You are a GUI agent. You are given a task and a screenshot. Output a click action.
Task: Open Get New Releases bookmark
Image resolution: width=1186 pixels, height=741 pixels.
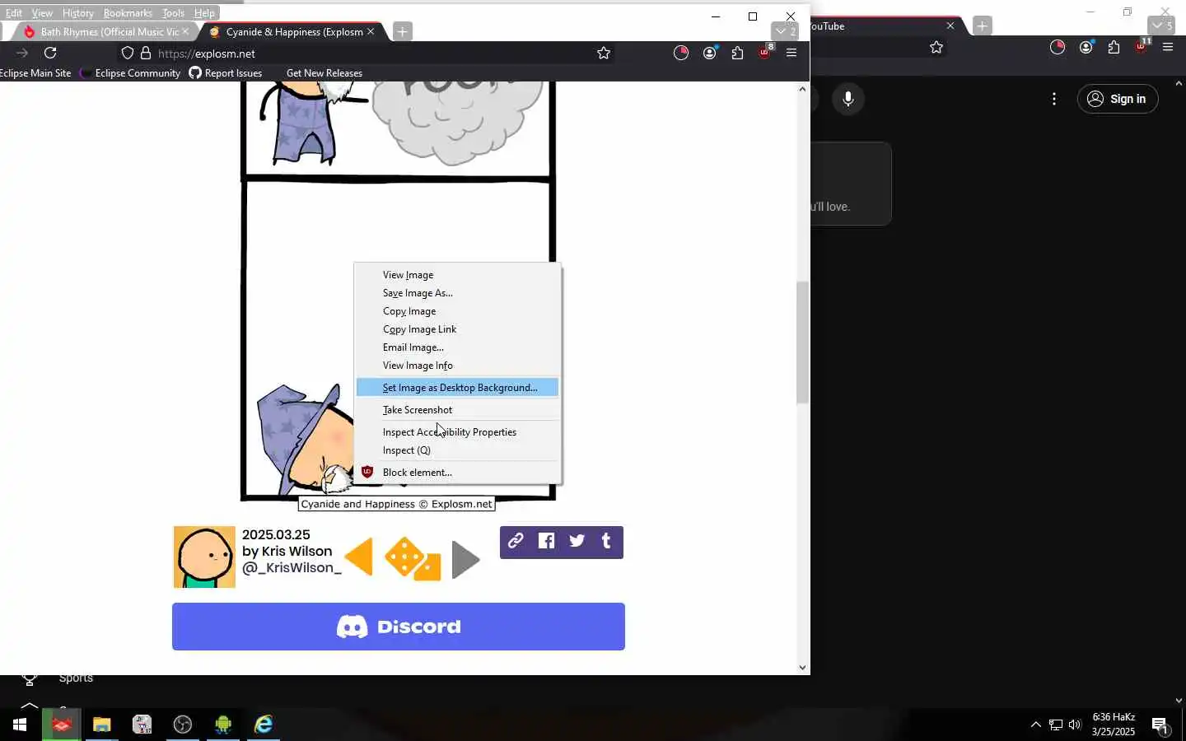pos(325,73)
